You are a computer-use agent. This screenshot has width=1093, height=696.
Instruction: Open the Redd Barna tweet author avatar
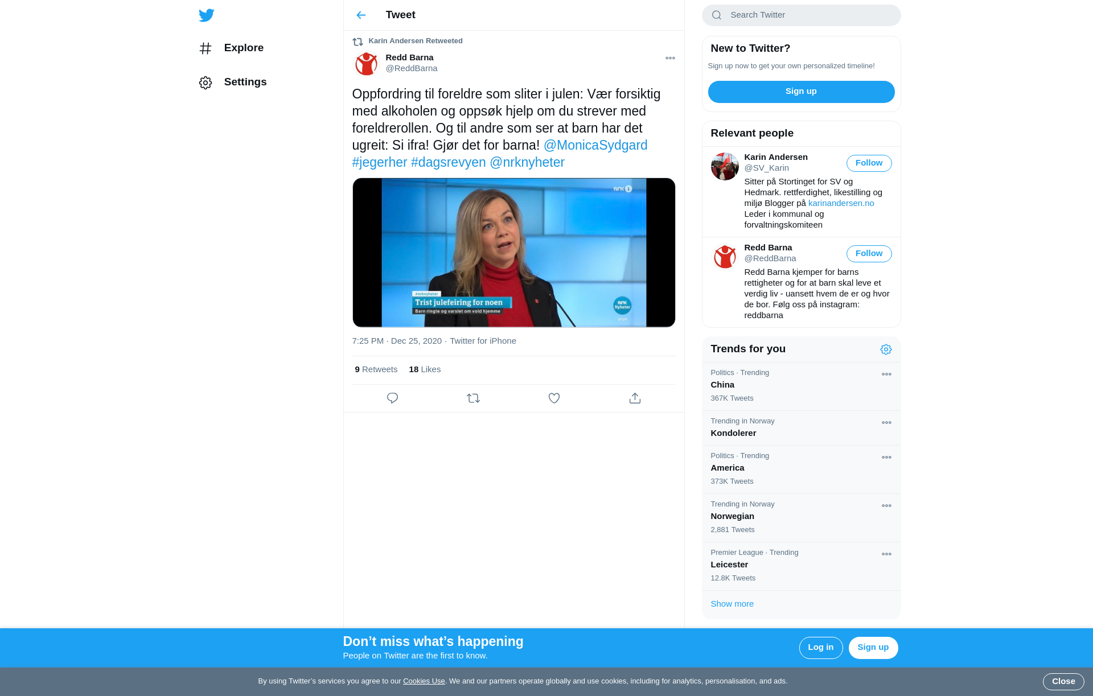pos(366,64)
